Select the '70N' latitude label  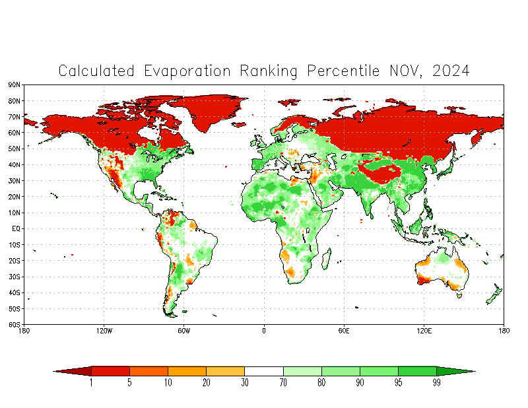pos(14,117)
